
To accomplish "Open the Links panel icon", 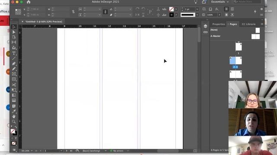I will (205, 32).
